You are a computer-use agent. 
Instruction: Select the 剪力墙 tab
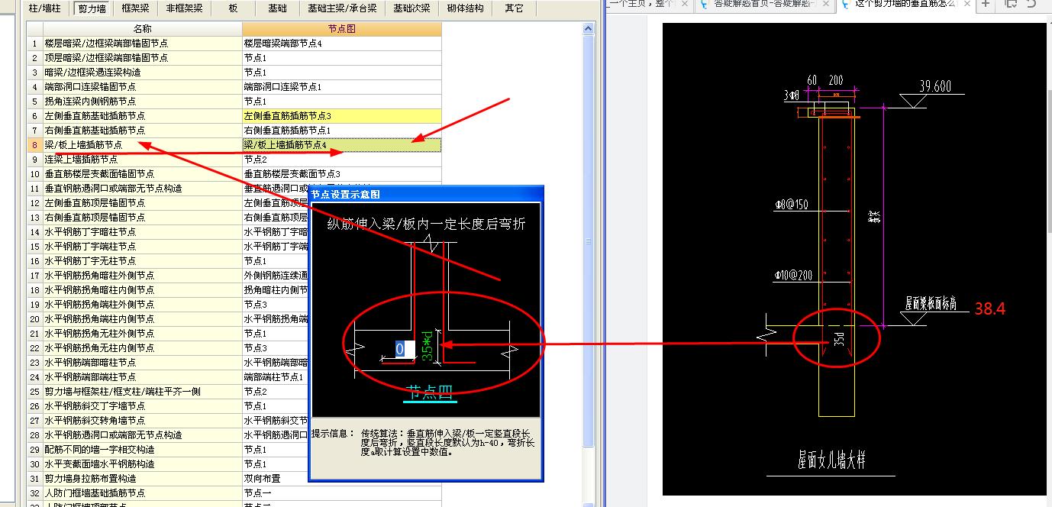click(91, 8)
